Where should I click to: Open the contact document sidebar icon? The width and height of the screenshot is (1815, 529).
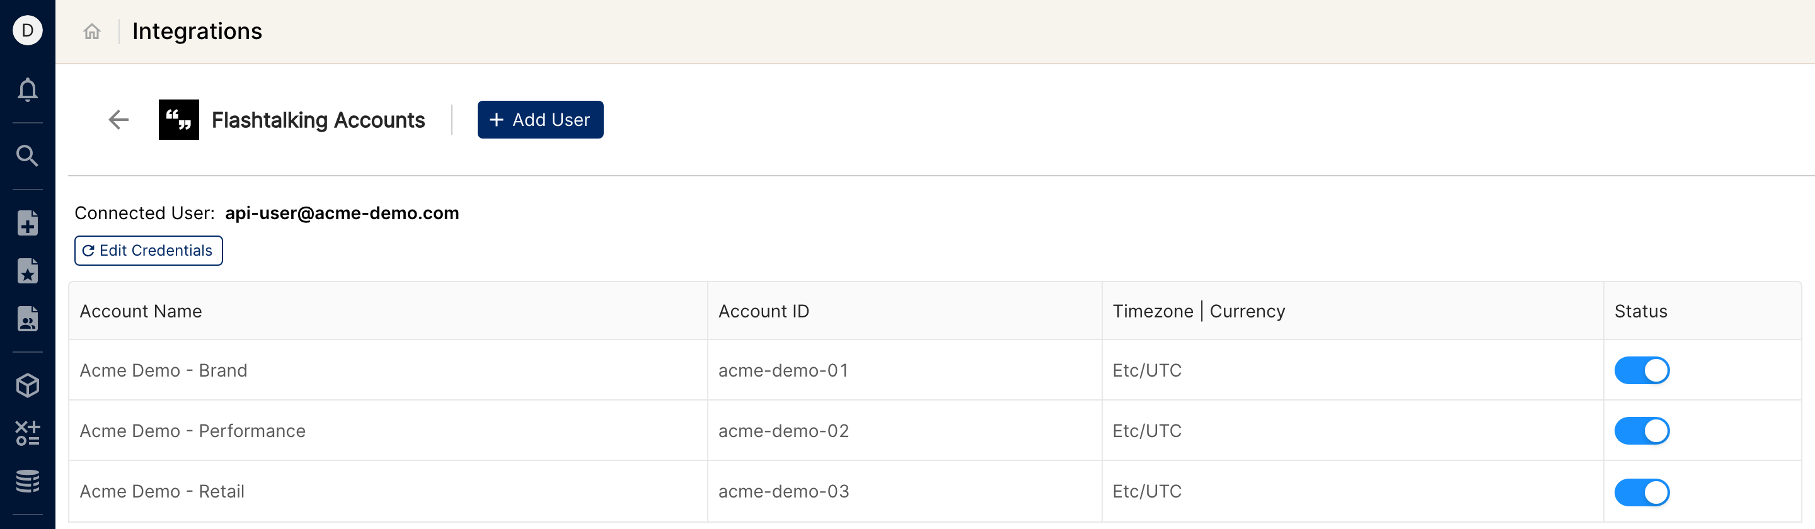(28, 319)
